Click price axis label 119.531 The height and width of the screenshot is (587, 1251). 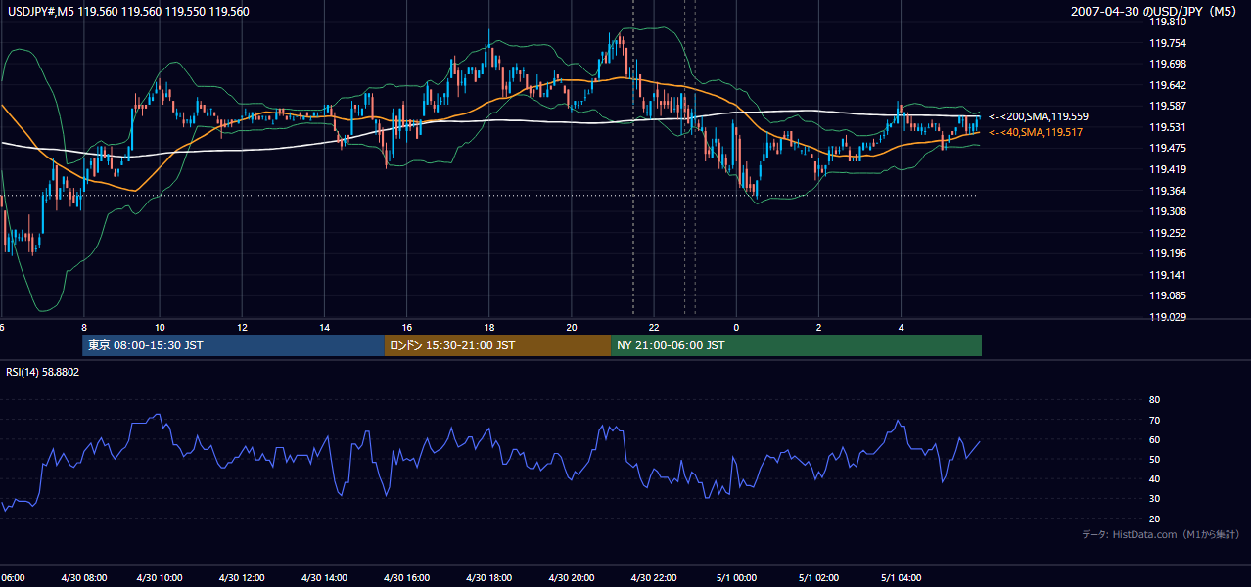[x=1167, y=127]
